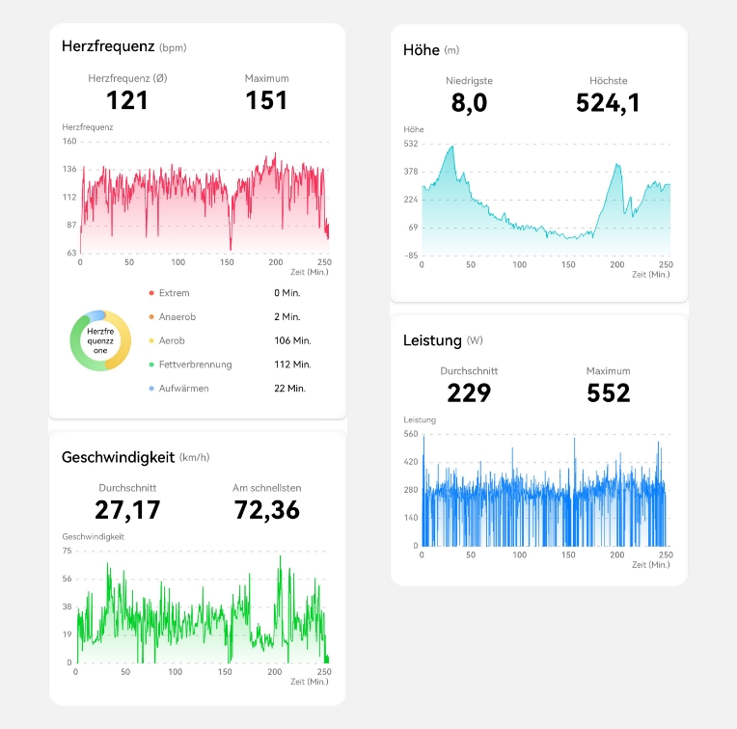The height and width of the screenshot is (729, 737).
Task: Click the teal Höhe elevation chart
Action: coord(545,202)
